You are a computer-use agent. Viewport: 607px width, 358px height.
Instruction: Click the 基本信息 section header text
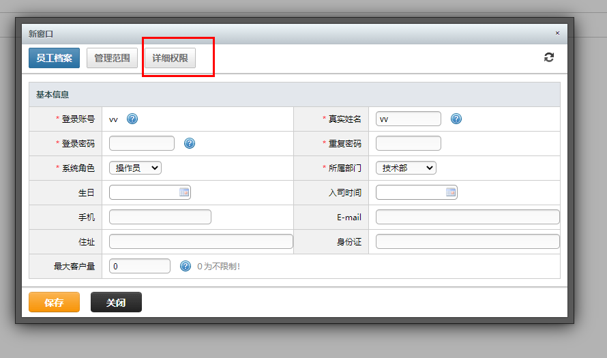pyautogui.click(x=53, y=94)
